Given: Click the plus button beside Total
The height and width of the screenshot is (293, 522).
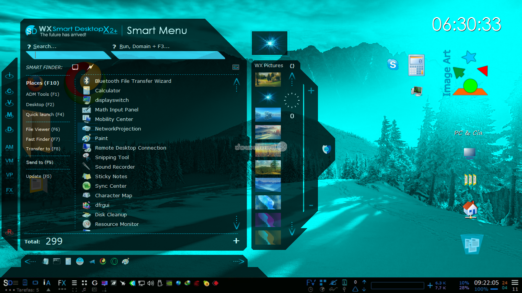Looking at the screenshot, I should 236,241.
